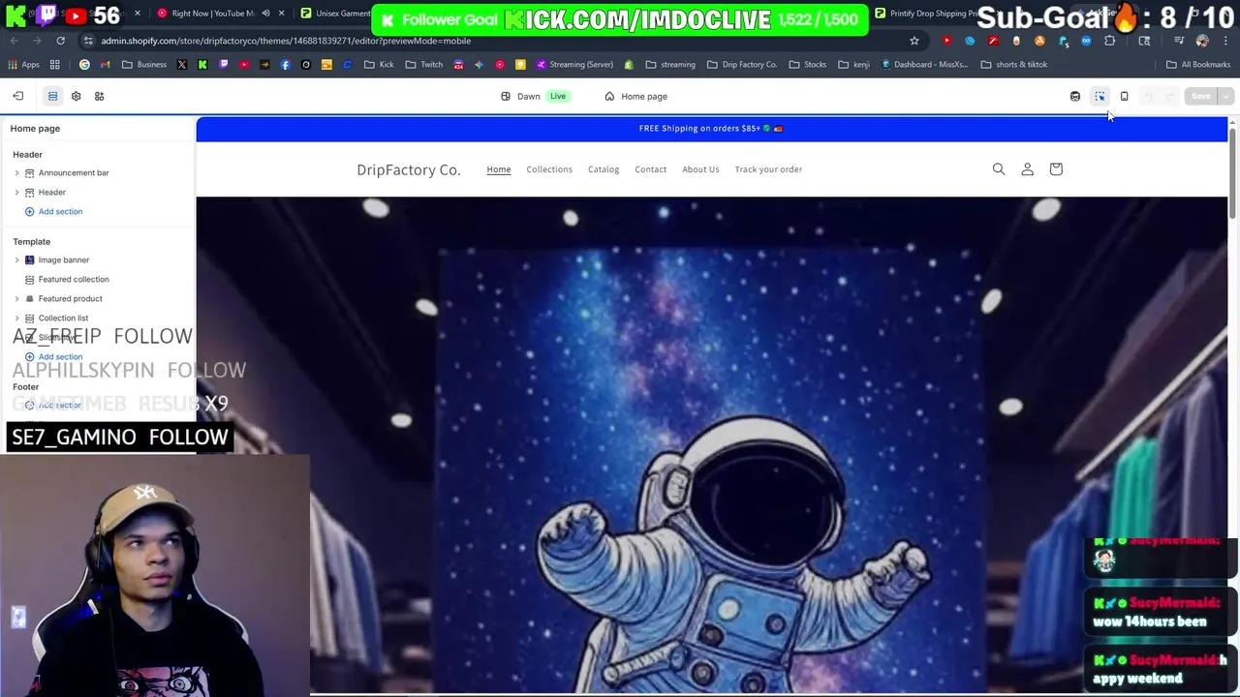Viewport: 1240px width, 697px height.
Task: Switch to Unisex Garment browser tab
Action: pyautogui.click(x=335, y=14)
